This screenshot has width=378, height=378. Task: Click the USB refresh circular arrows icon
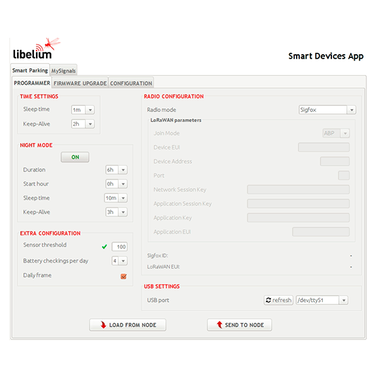pos(268,300)
